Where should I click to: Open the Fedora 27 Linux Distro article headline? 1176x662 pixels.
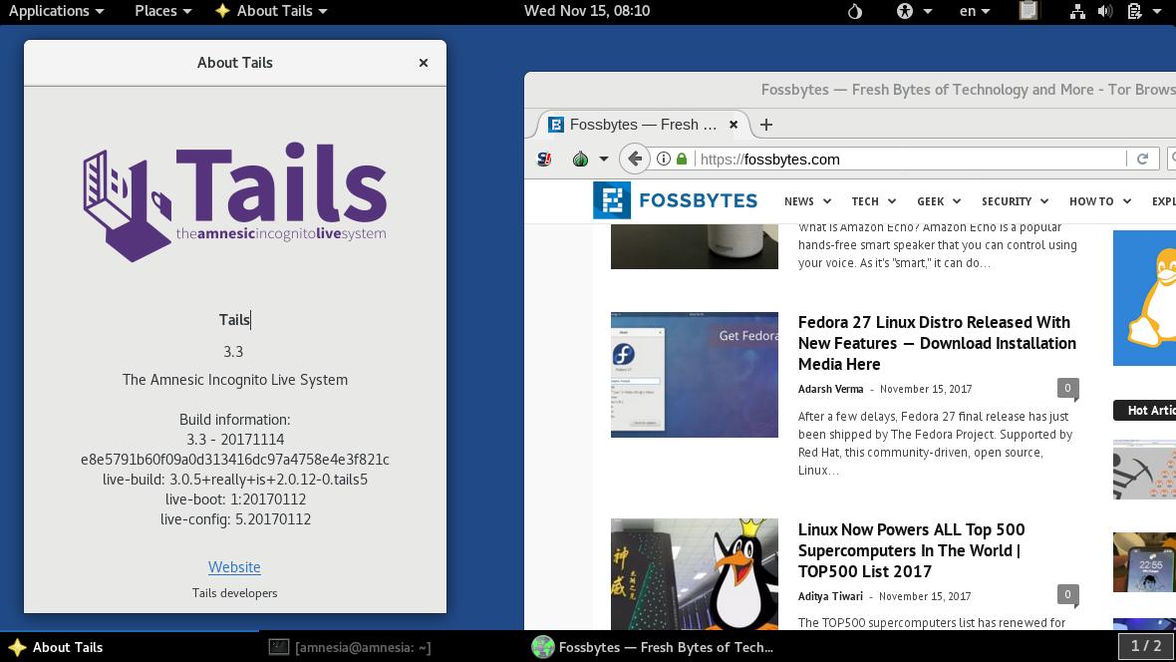937,343
